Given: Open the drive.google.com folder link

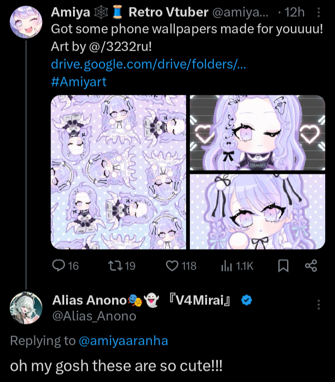Looking at the screenshot, I should click(x=148, y=64).
